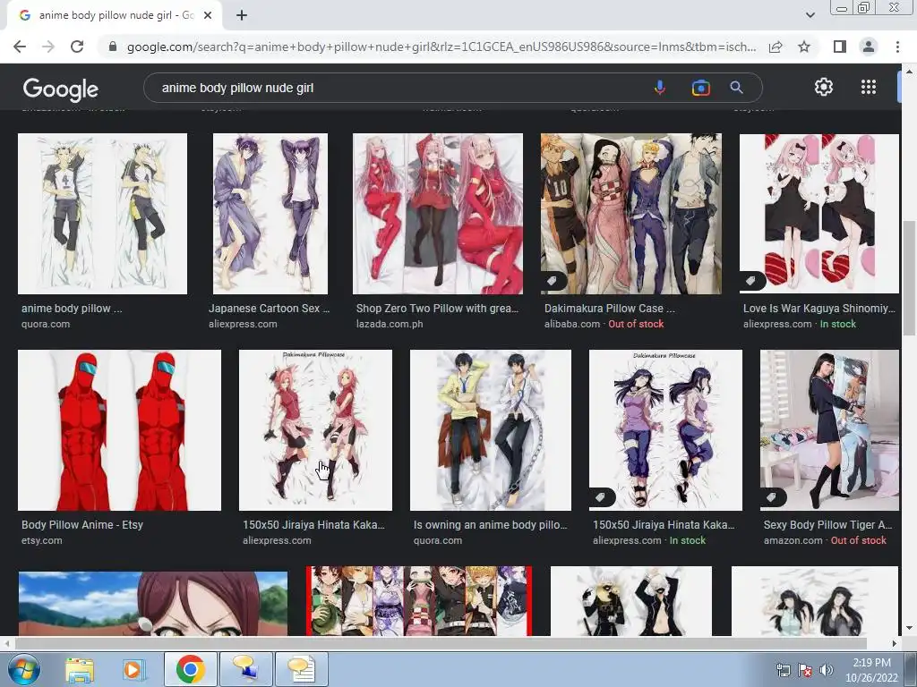The image size is (917, 687).
Task: Open Chrome's three-dot menu
Action: 897,47
